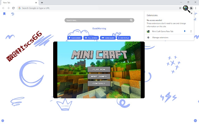
Task: Click the How To Play button
Action: click(124, 38)
